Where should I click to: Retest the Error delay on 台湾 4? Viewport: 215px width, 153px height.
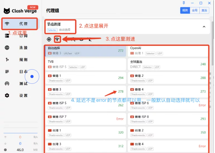(202, 146)
